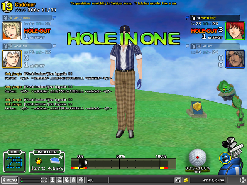Click the chat message input field
Screen dimensions: 247x185
tap(141, 180)
